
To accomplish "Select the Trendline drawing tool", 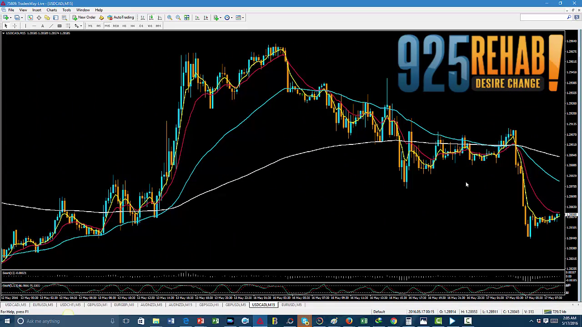I will pos(51,26).
